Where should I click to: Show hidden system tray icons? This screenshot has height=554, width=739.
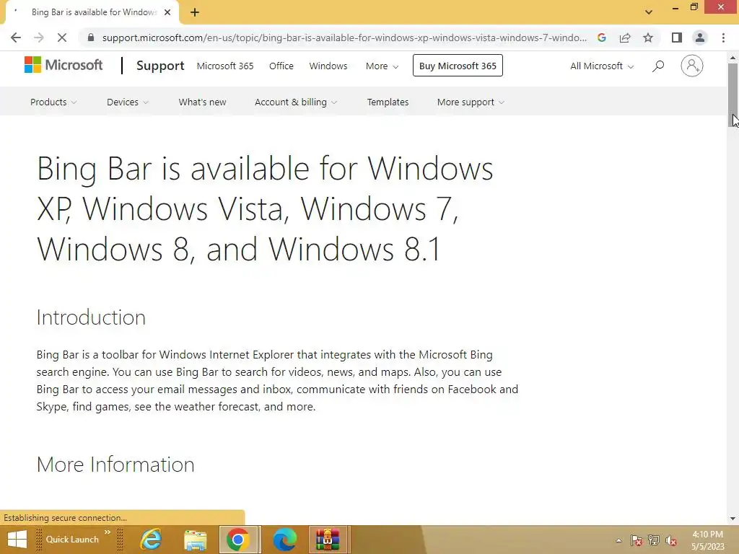coord(618,540)
